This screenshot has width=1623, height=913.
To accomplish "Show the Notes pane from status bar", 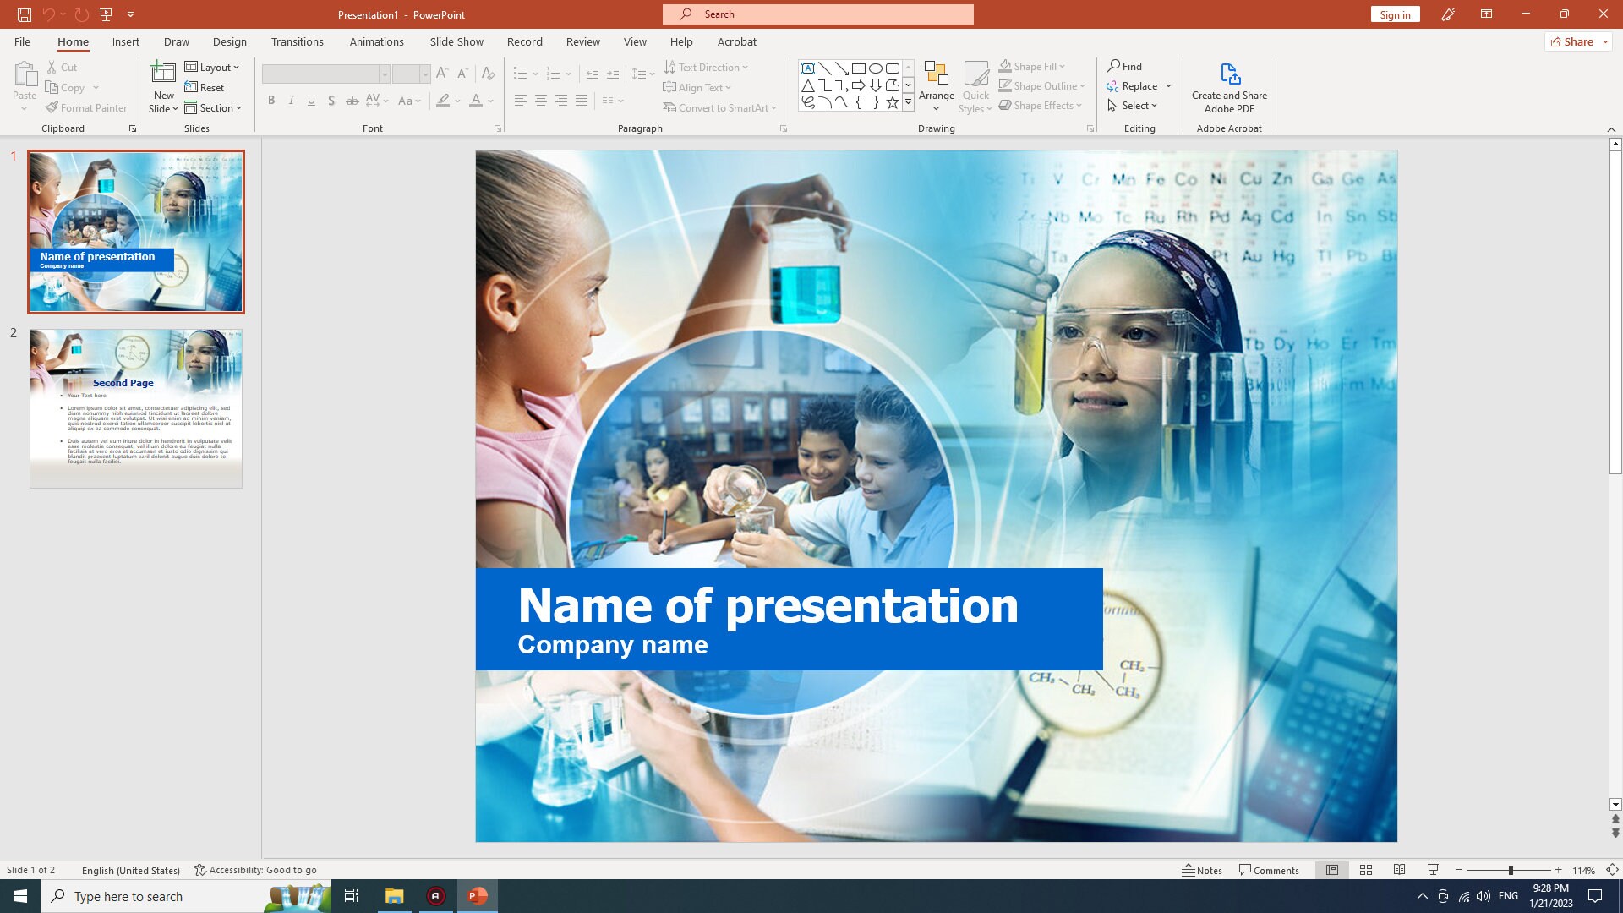I will point(1203,870).
